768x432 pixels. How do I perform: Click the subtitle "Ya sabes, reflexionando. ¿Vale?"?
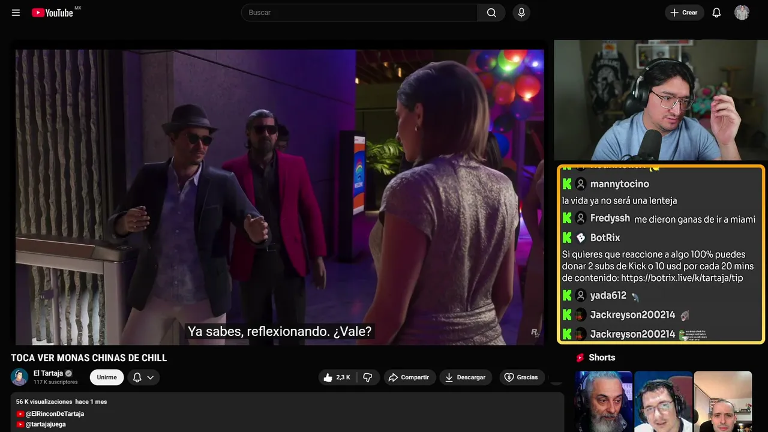pos(280,331)
